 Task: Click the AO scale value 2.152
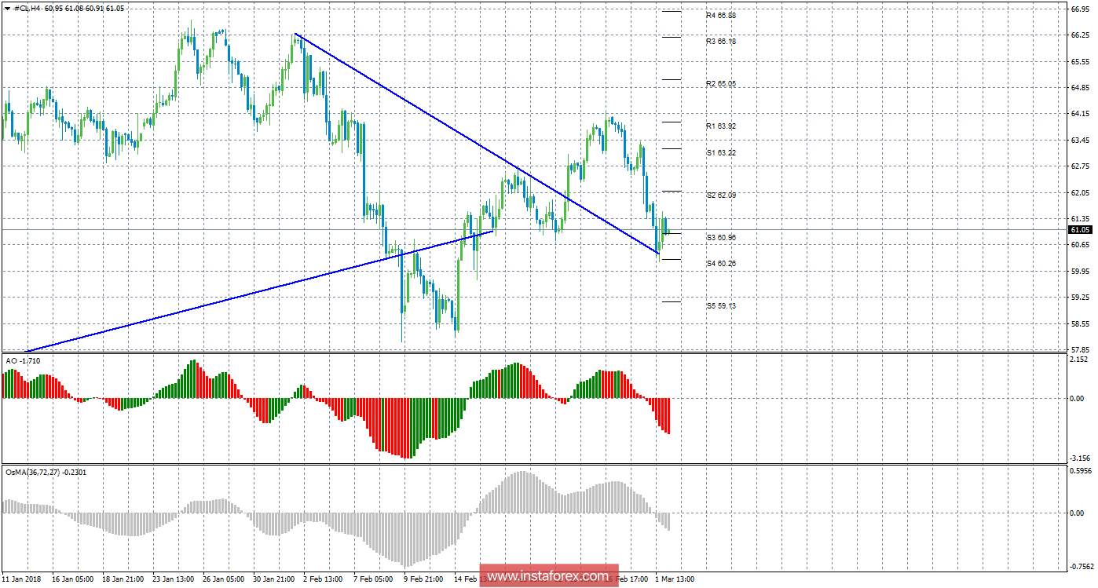1081,360
